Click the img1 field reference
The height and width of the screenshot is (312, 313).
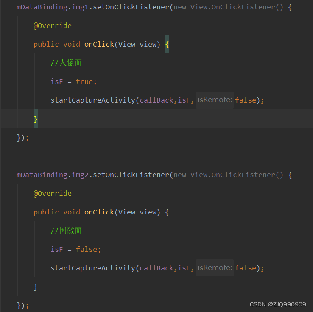[x=80, y=7]
